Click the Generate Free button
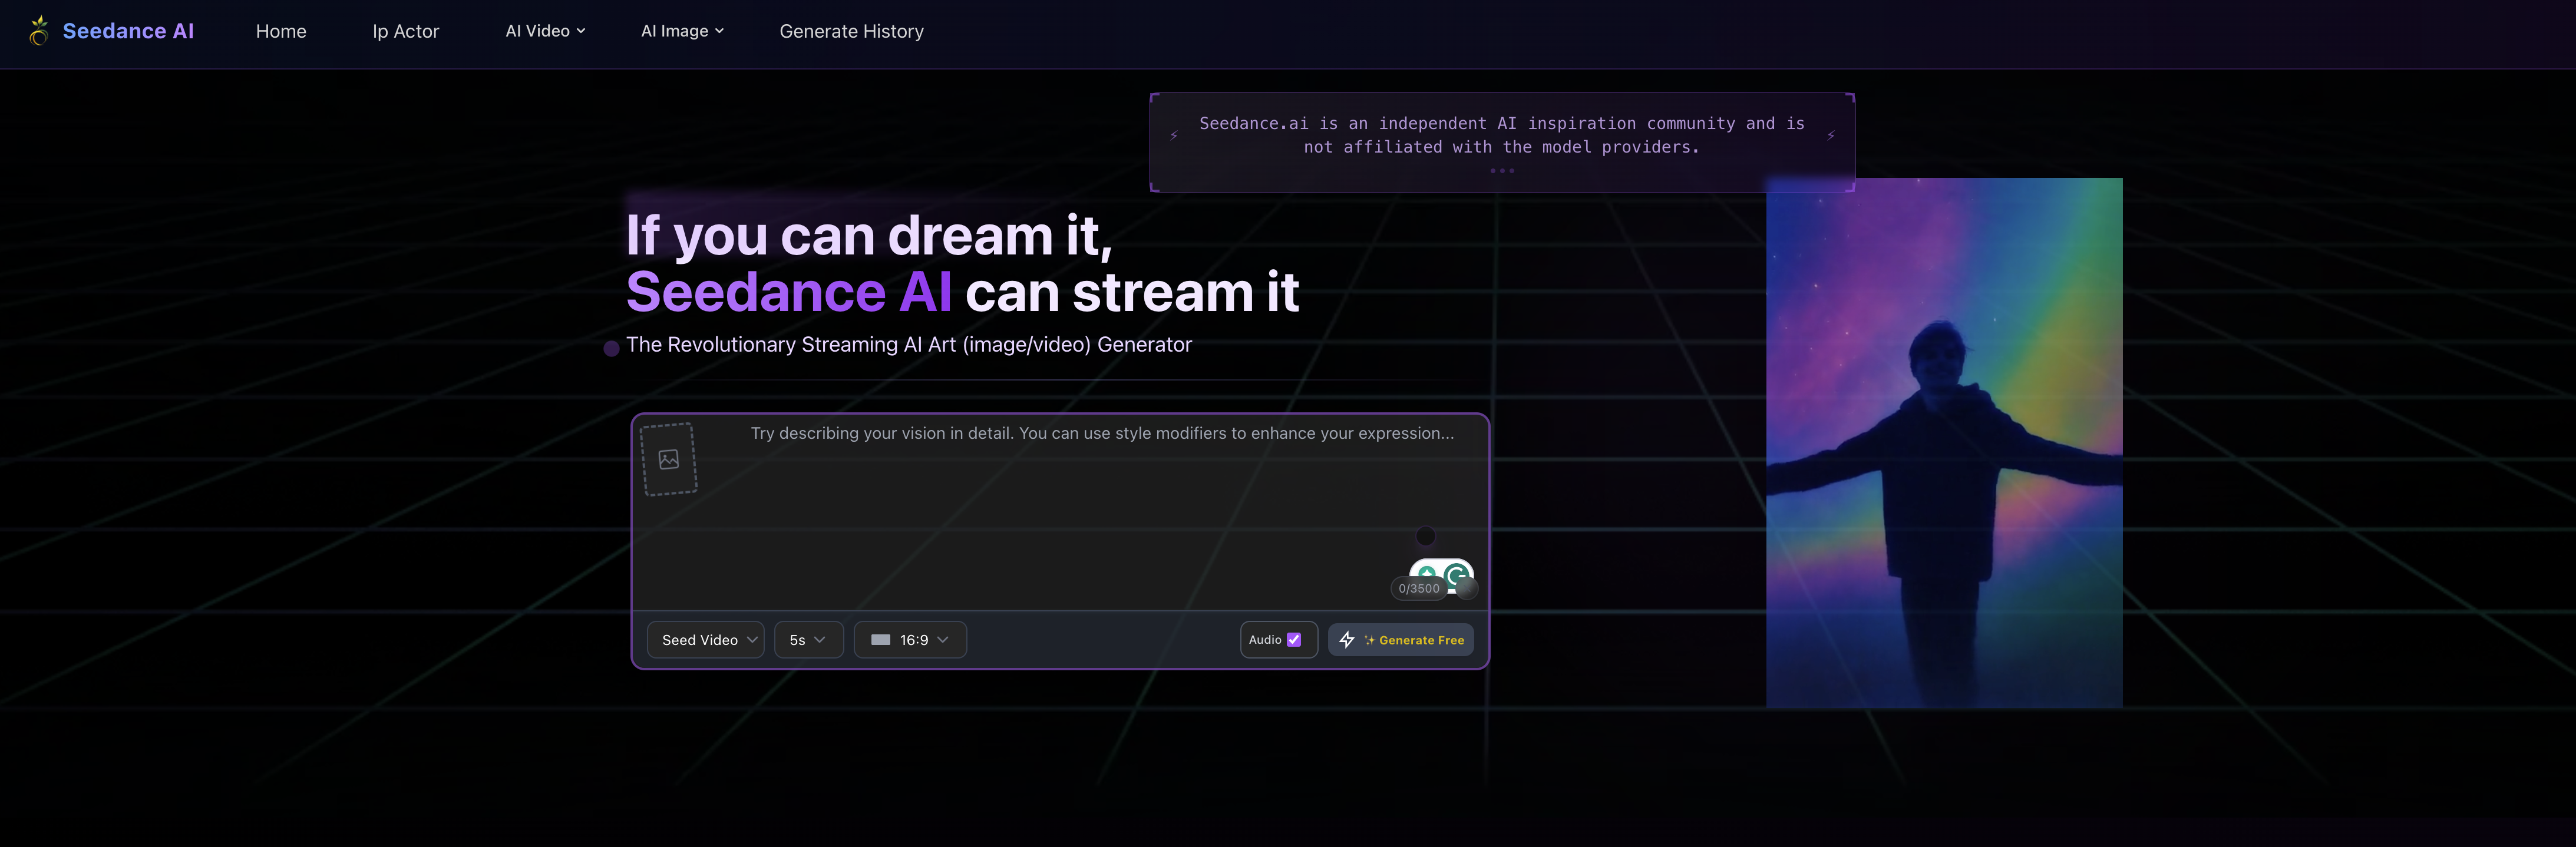 tap(1401, 640)
